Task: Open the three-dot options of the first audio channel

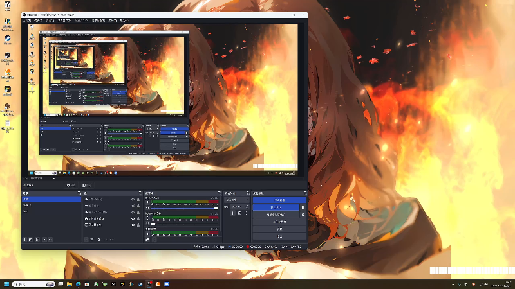Action: pyautogui.click(x=147, y=203)
